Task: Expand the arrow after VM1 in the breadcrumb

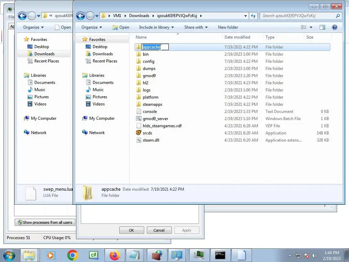Action: 125,16
